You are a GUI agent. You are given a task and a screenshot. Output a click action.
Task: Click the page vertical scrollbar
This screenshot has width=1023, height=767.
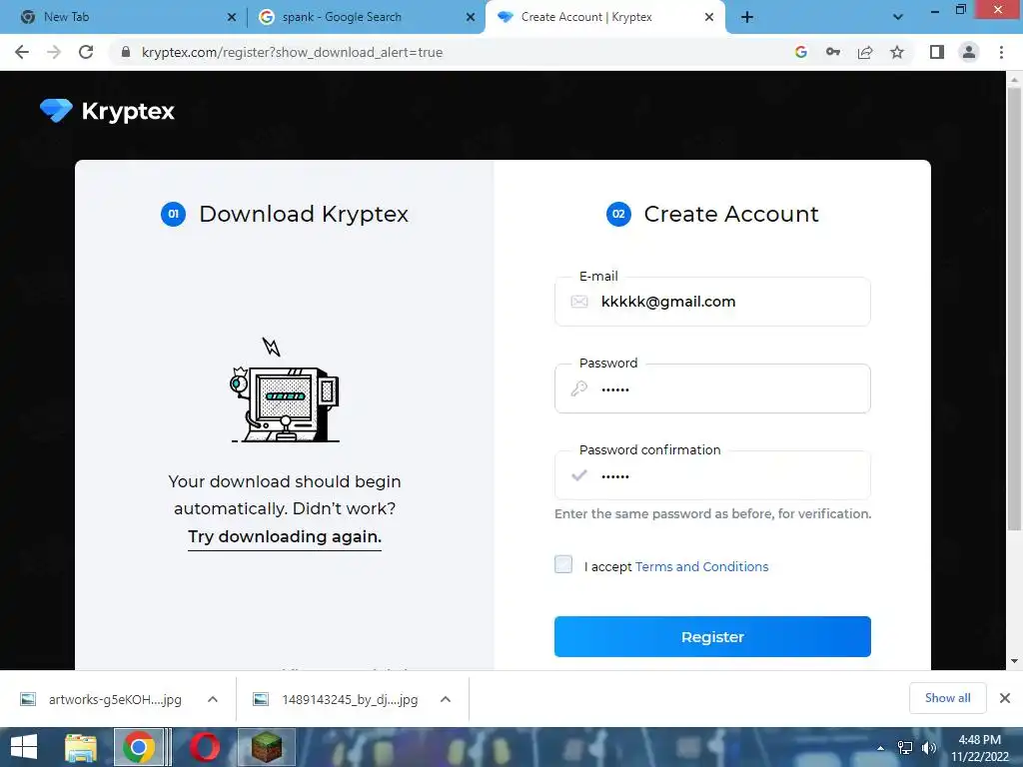click(1014, 309)
